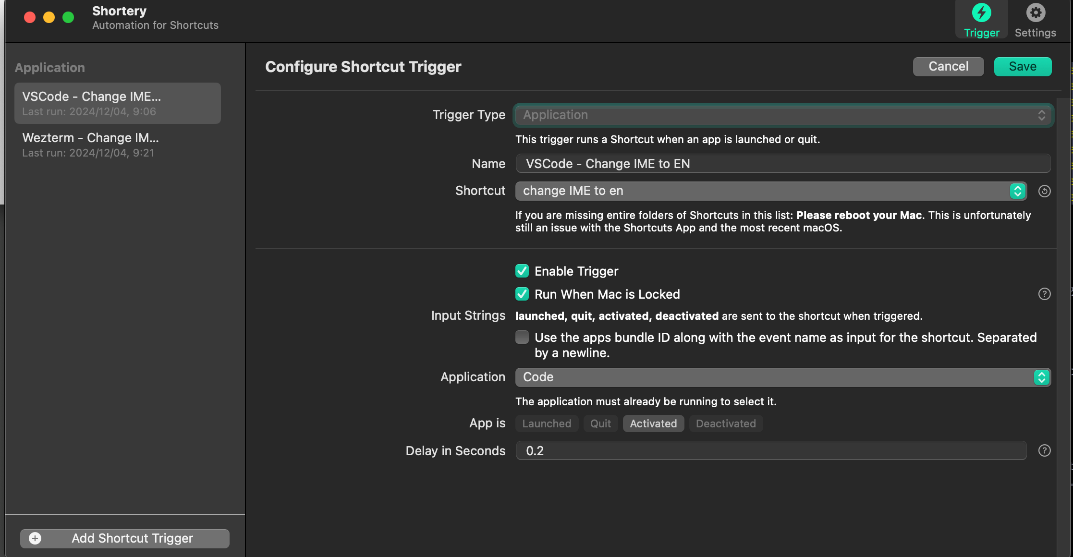Select the Deactivated app state

pos(726,424)
